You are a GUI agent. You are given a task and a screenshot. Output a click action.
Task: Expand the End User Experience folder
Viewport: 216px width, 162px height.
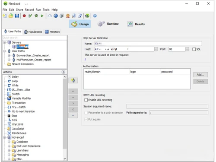tap(9, 146)
